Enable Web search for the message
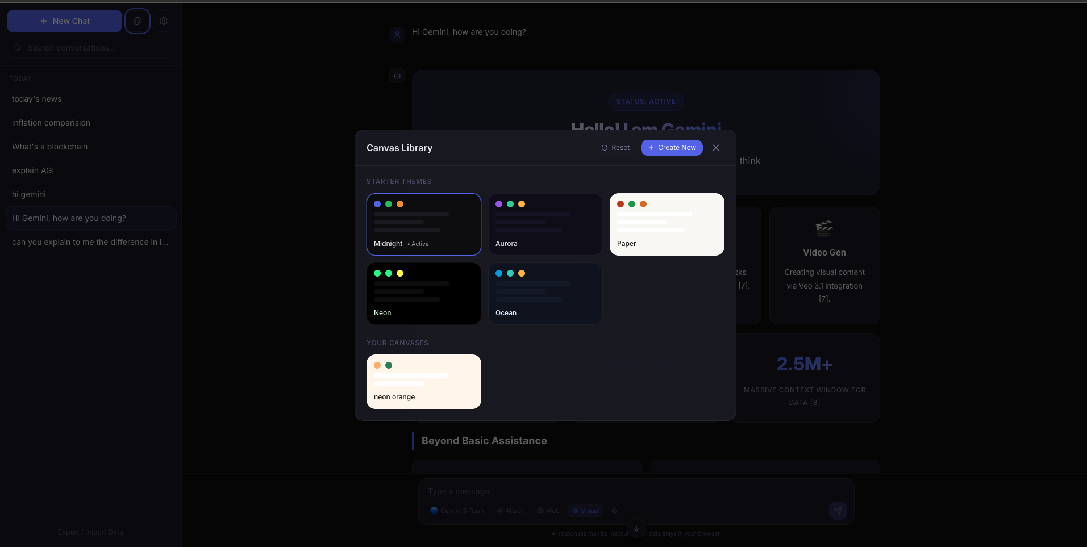The height and width of the screenshot is (547, 1087). click(x=547, y=511)
